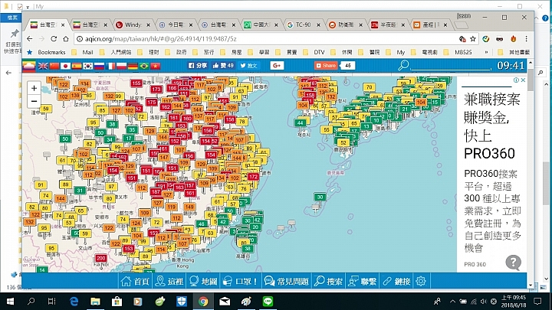The width and height of the screenshot is (552, 310).
Task: Click the AQI marker showing 200
Action: pyautogui.click(x=101, y=259)
